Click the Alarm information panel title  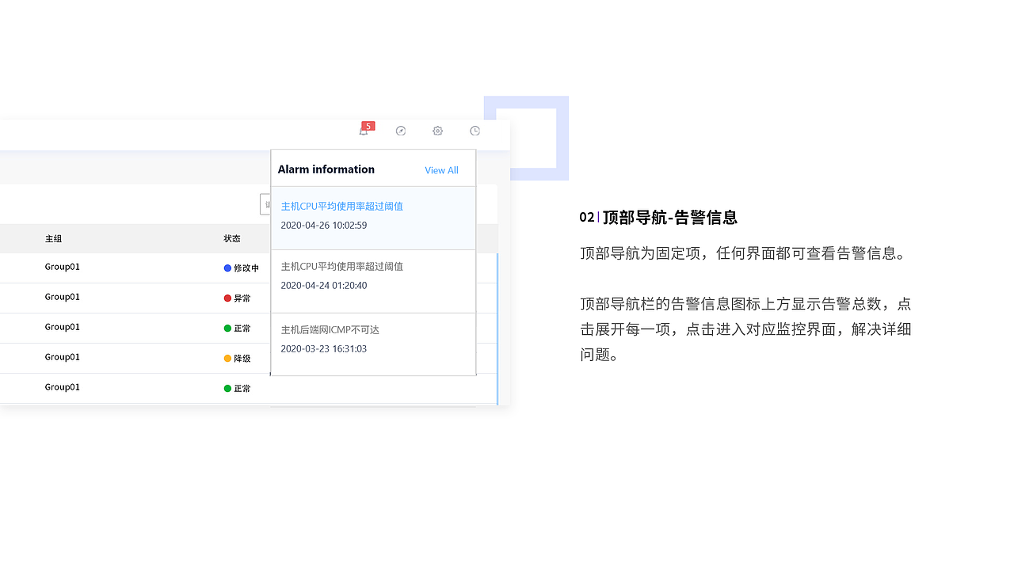click(x=326, y=169)
